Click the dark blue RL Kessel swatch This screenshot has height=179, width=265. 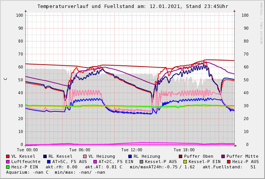click(45, 156)
